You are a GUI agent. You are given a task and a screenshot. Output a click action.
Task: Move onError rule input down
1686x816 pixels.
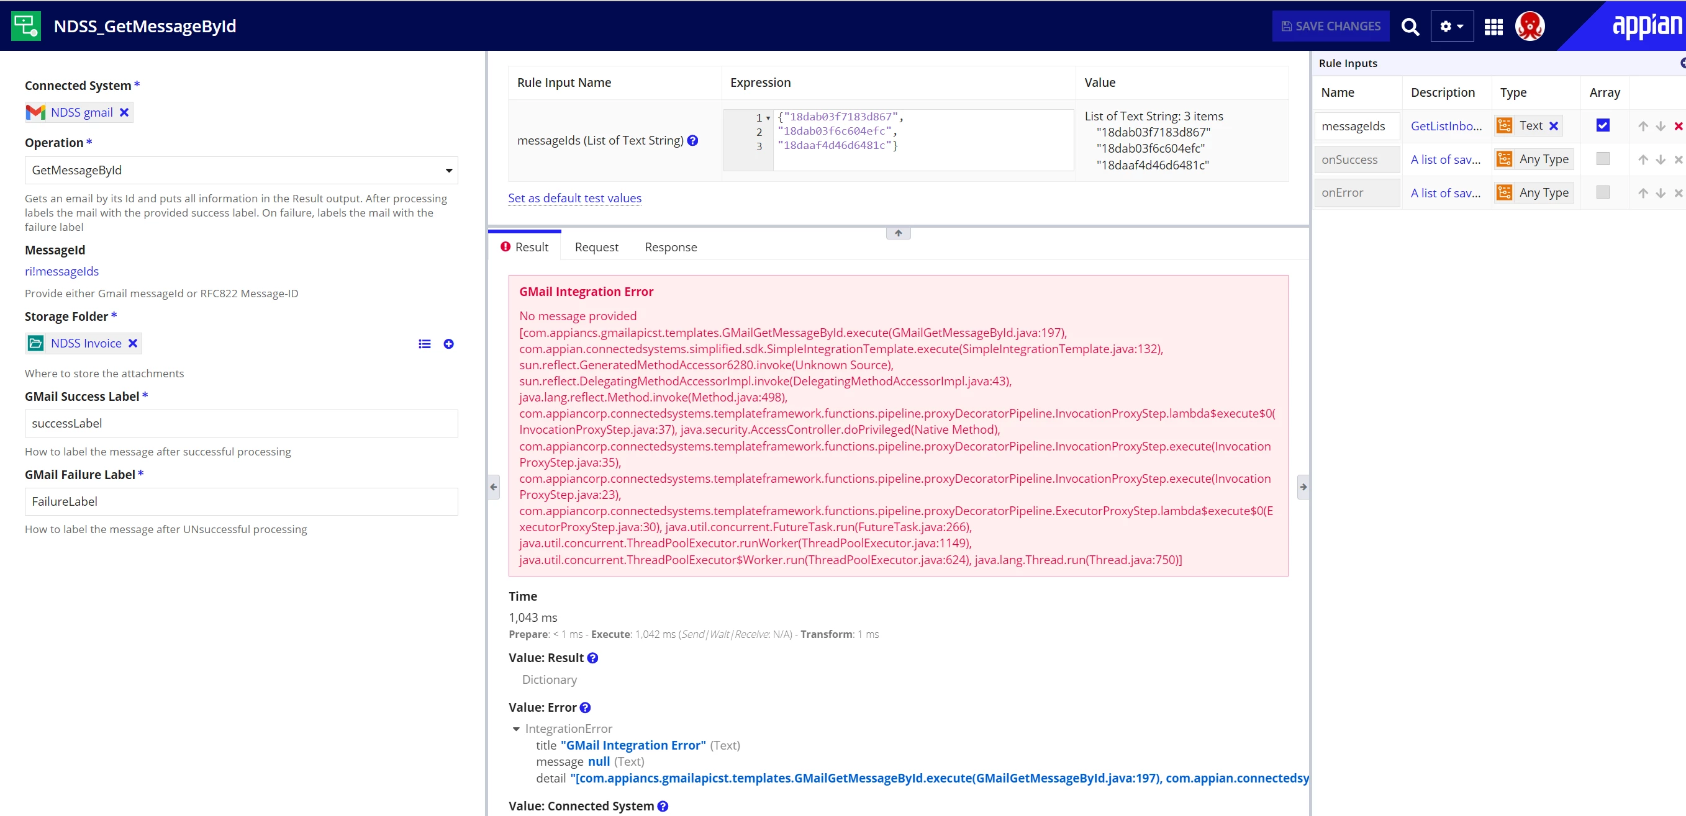[1661, 193]
